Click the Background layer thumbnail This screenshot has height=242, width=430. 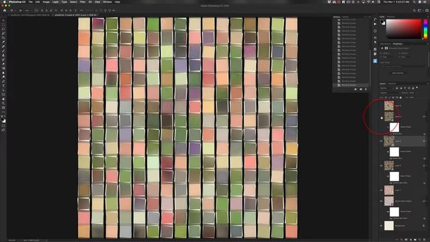[x=389, y=226]
